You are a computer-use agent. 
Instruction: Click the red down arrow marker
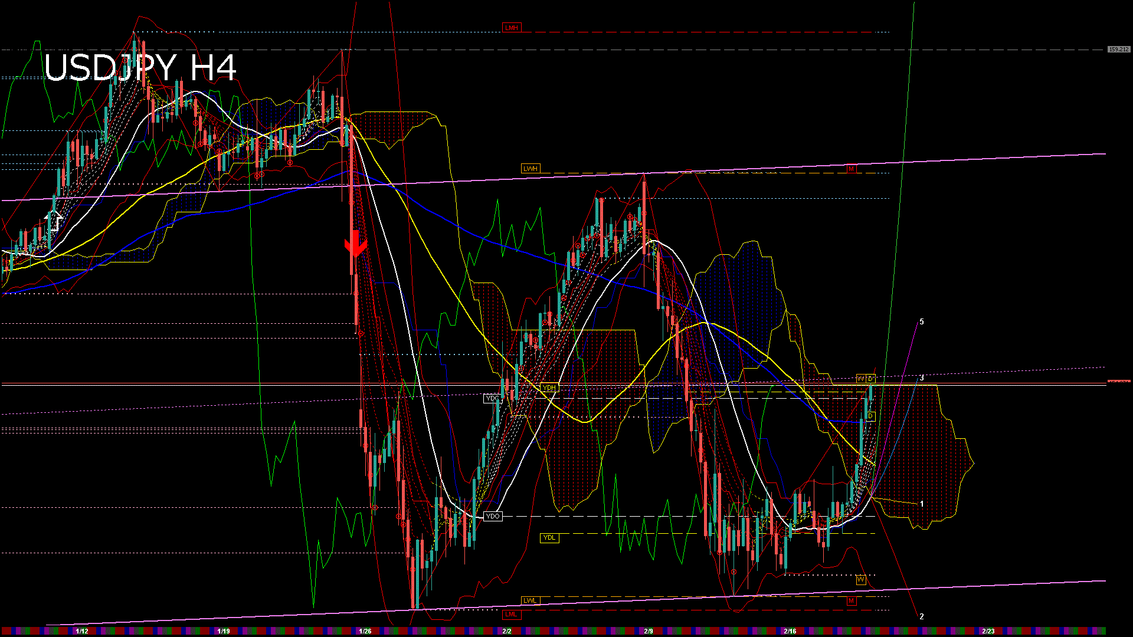(355, 244)
